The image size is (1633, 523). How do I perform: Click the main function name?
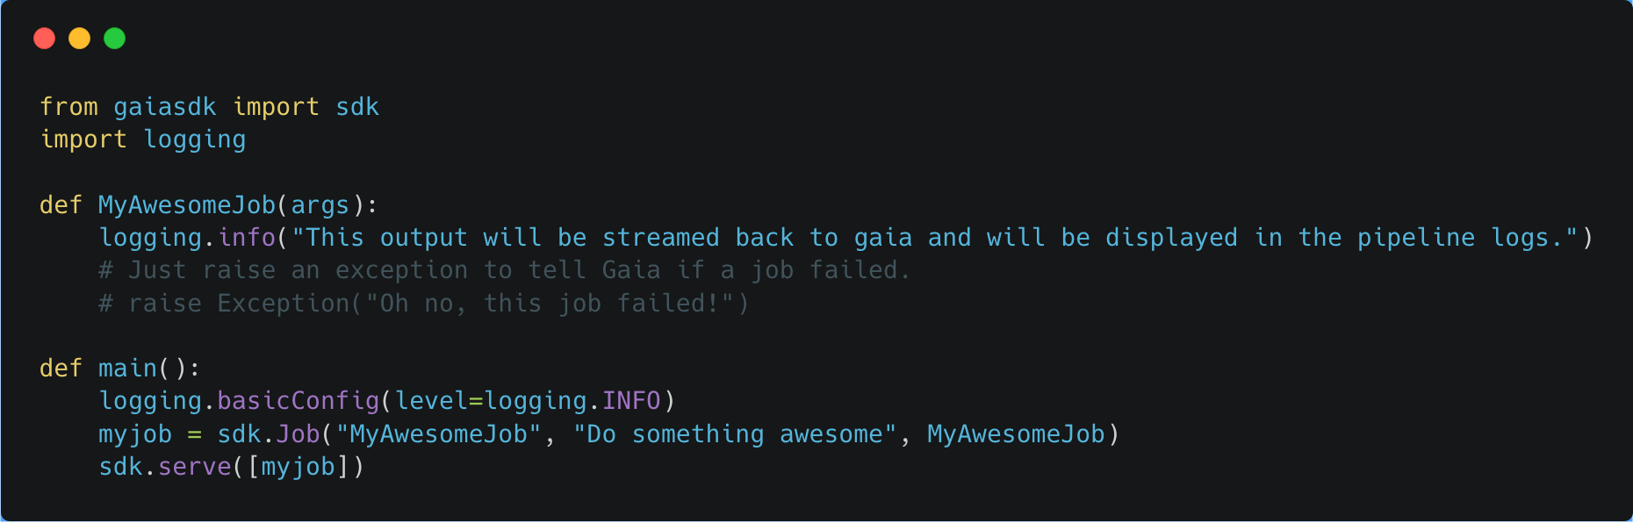pyautogui.click(x=128, y=369)
